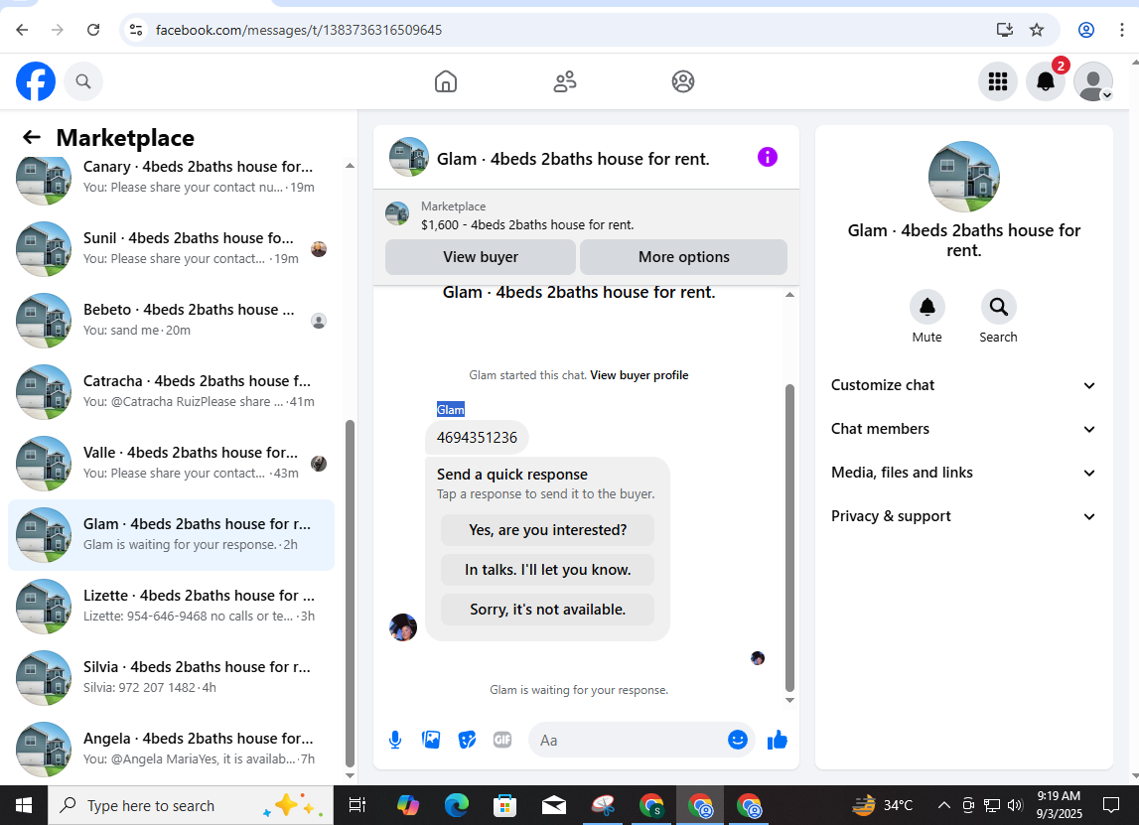
Task: Open the Valle conversation
Action: pyautogui.click(x=172, y=463)
